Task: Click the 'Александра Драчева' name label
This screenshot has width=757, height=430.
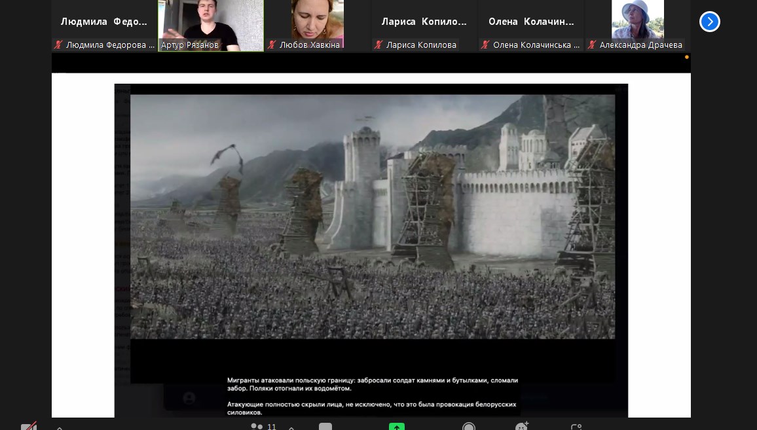Action: click(640, 45)
